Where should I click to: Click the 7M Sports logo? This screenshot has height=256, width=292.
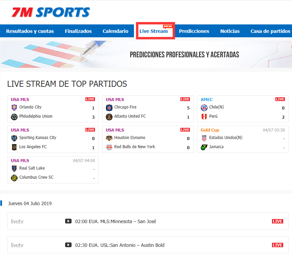(51, 12)
